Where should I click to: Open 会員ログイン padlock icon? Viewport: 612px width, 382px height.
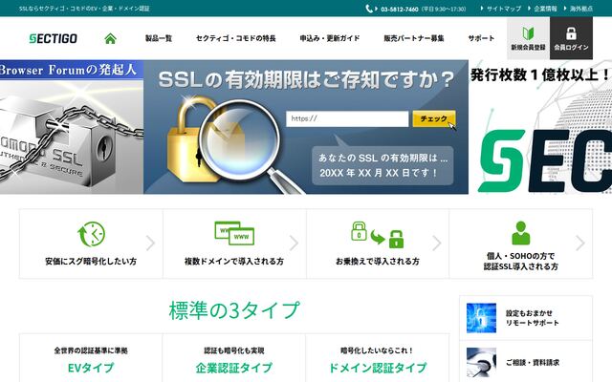(x=571, y=33)
